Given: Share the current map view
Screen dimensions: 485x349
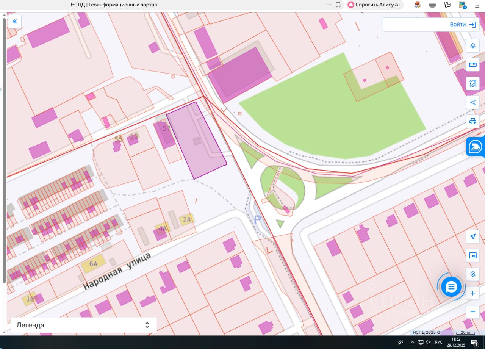Looking at the screenshot, I should pyautogui.click(x=473, y=102).
